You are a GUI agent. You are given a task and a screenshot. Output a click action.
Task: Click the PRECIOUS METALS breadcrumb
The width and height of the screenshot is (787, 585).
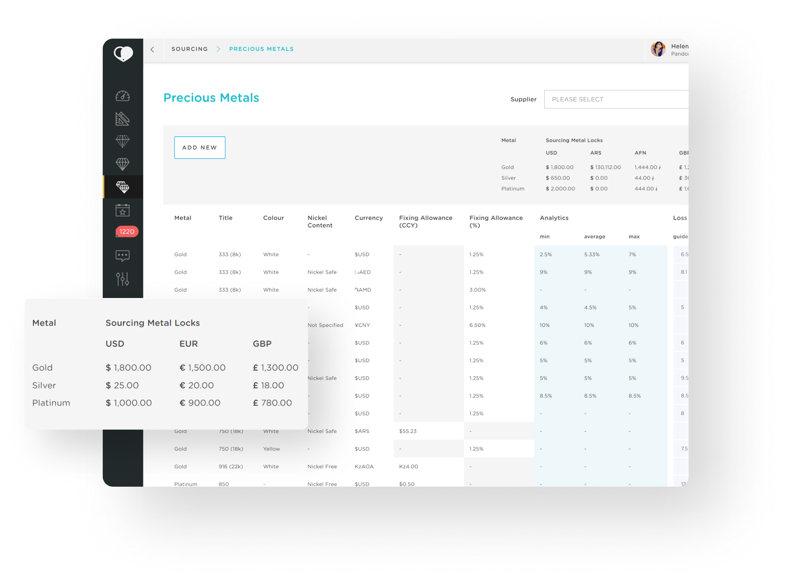coord(261,49)
